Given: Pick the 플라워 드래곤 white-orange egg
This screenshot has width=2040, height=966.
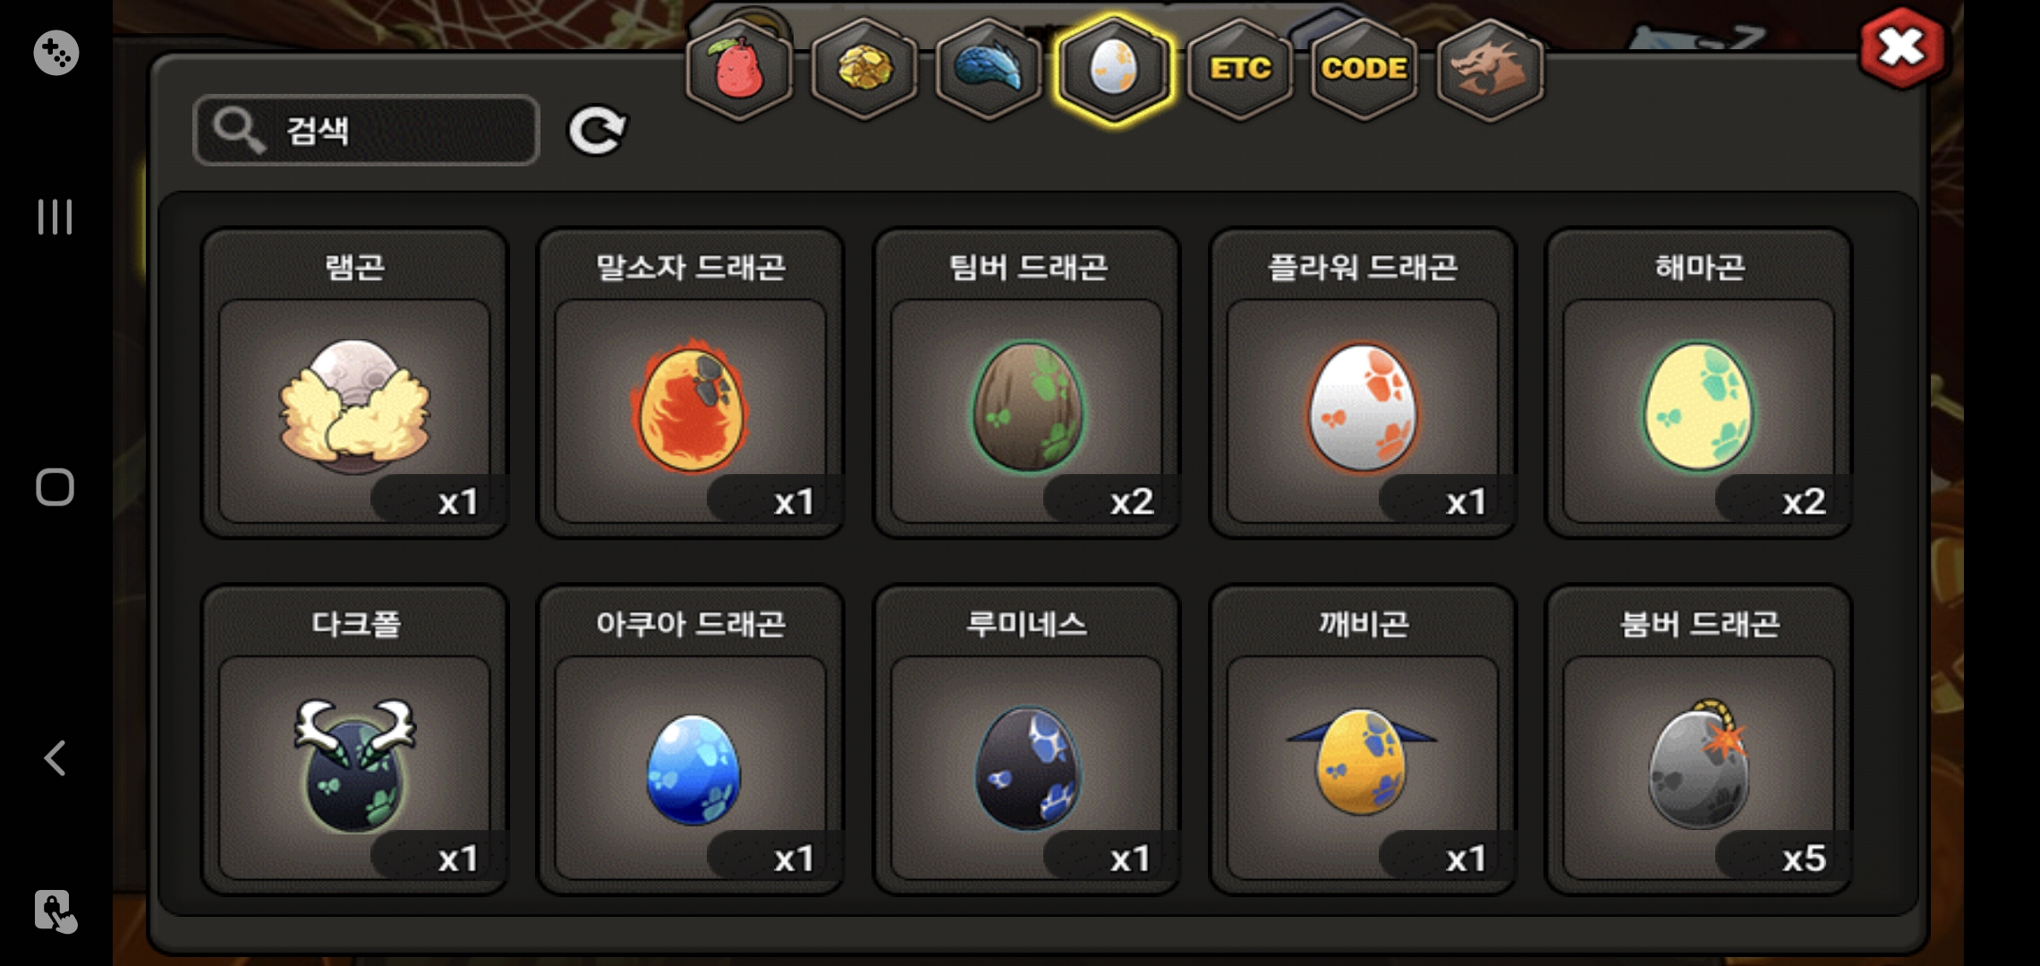Looking at the screenshot, I should 1362,383.
